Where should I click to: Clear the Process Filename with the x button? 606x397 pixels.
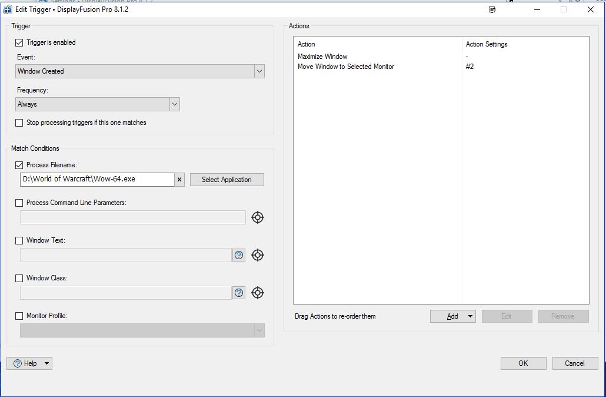click(179, 180)
